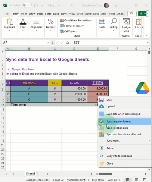Click Close in the context menu
Image resolution: width=152 pixels, height=182 pixels.
125,164
